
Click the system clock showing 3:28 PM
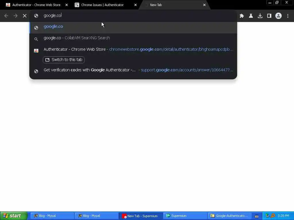283,216
